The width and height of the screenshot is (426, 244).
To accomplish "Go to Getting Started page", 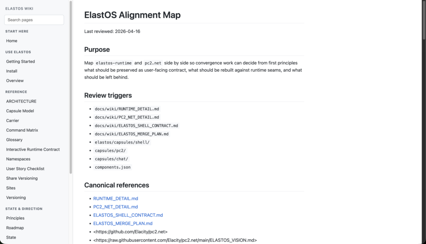I will coord(20,61).
